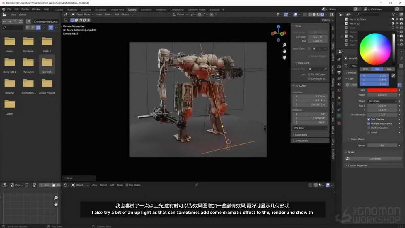Open Output properties tab icon
Screen dimensions: 405x228
click(x=339, y=72)
